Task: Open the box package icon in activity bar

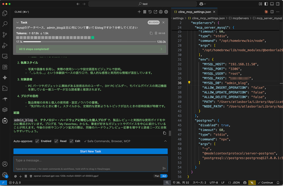Action: click(5, 110)
